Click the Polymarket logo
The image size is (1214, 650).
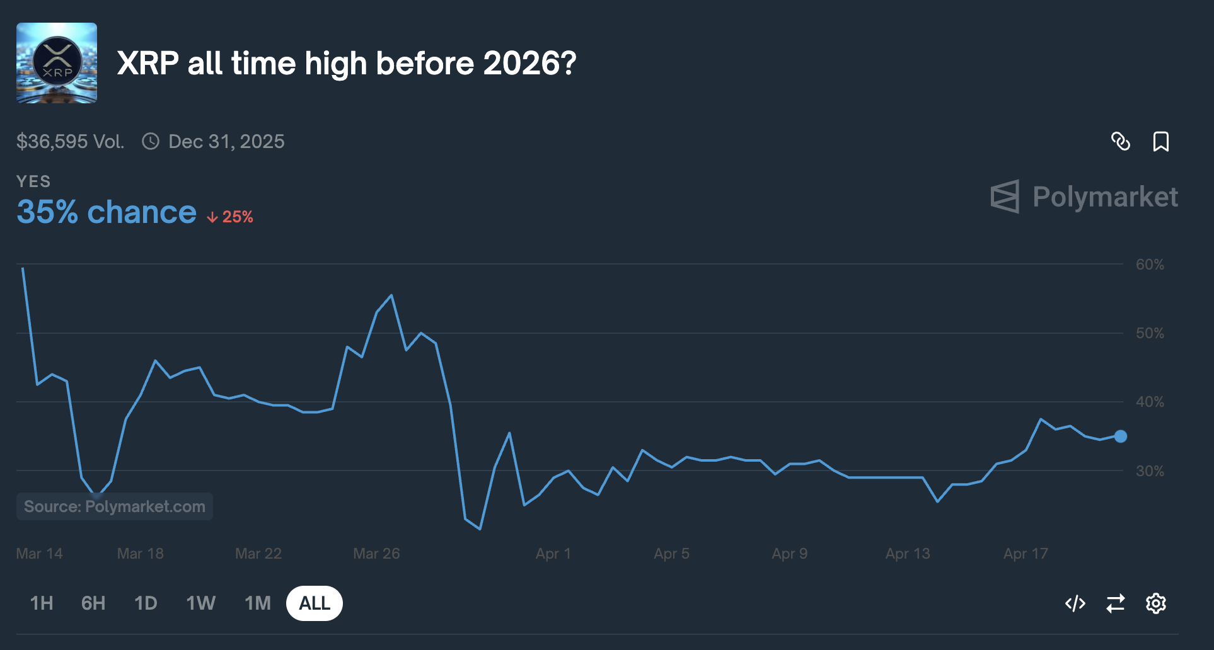pyautogui.click(x=1084, y=197)
